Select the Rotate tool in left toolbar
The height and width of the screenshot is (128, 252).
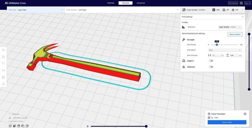pyautogui.click(x=3, y=63)
